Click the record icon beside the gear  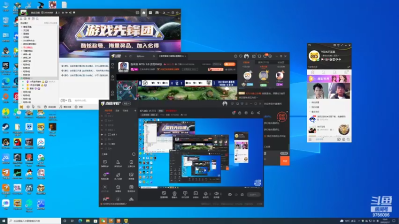pyautogui.click(x=230, y=195)
